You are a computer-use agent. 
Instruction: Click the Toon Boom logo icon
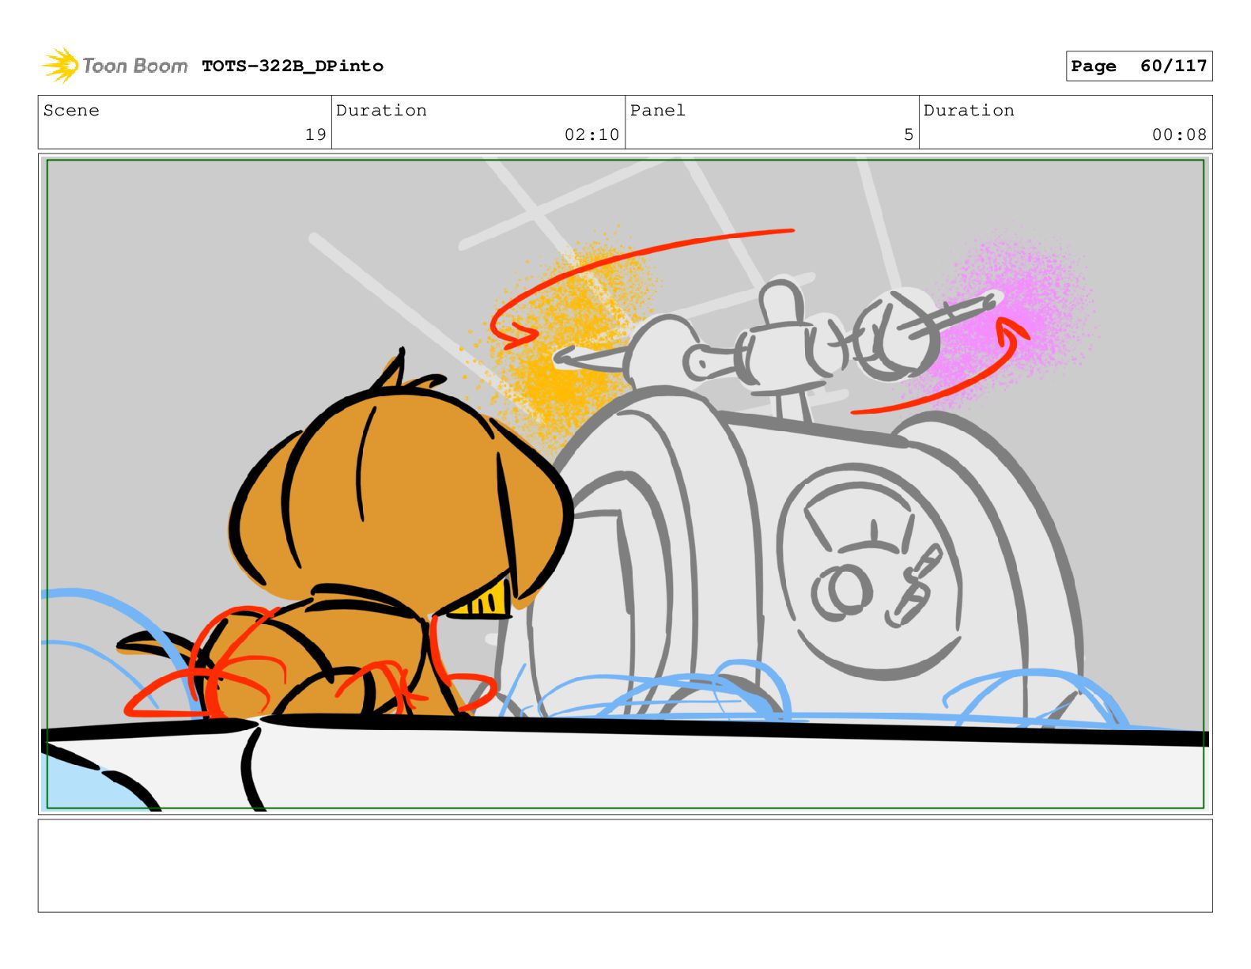pos(60,65)
